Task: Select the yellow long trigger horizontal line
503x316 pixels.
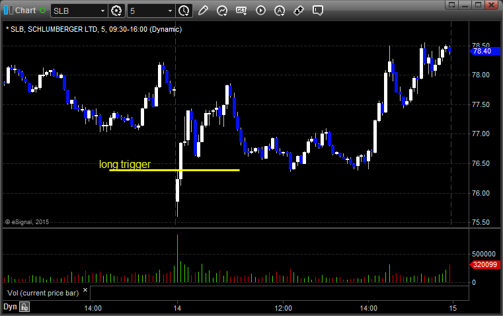Action: 174,170
